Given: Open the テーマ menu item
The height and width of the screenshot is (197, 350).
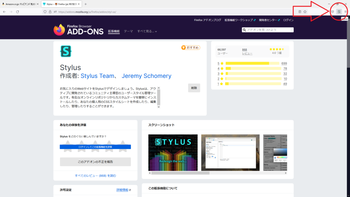Looking at the screenshot, I should [128, 31].
